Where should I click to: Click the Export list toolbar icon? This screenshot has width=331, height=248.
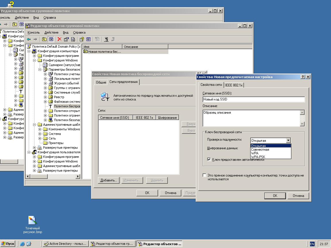tap(73, 39)
